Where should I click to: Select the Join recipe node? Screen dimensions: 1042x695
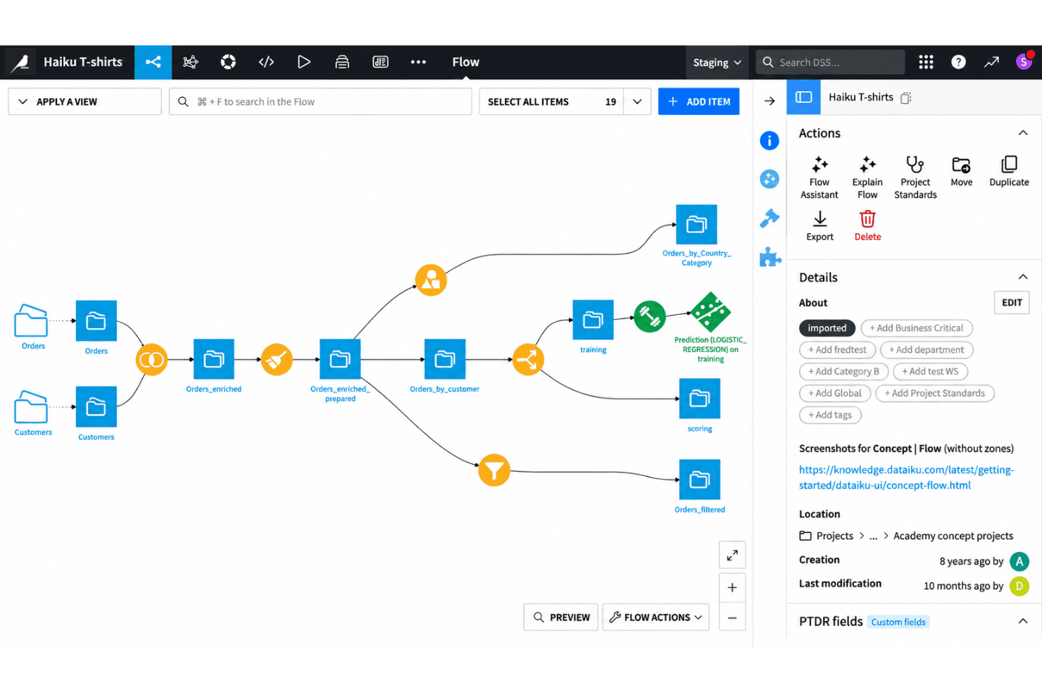click(x=151, y=360)
